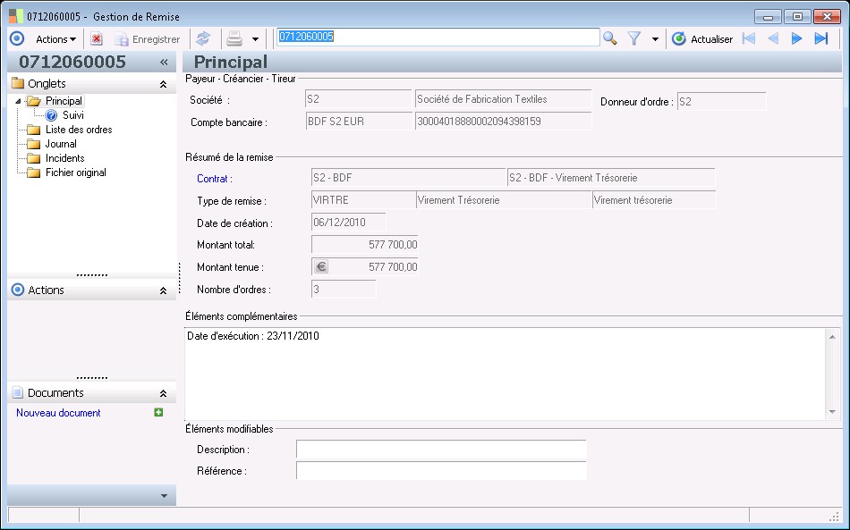Click the printer icon
This screenshot has width=850, height=530.
[x=234, y=39]
